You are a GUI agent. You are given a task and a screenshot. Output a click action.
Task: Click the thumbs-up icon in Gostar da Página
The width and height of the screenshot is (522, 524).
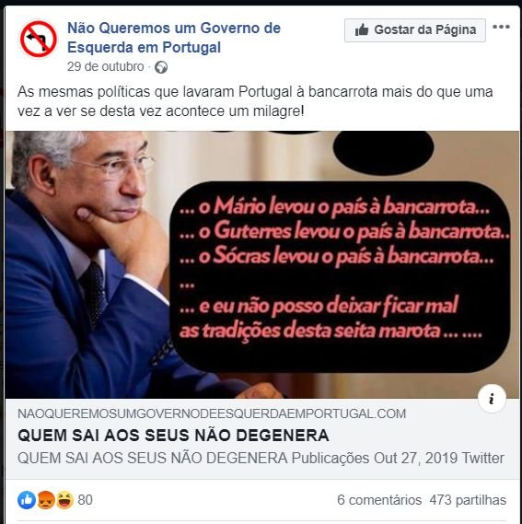click(362, 30)
